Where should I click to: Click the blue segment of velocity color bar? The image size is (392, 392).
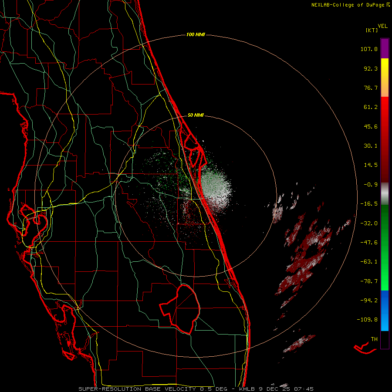(385, 311)
